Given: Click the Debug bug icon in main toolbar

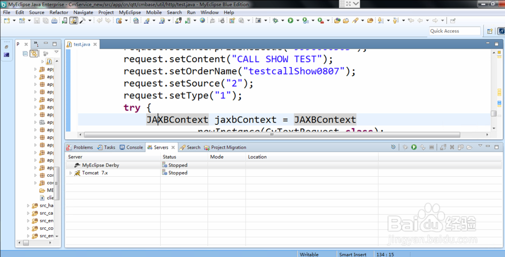Looking at the screenshot, I should pyautogui.click(x=275, y=20).
